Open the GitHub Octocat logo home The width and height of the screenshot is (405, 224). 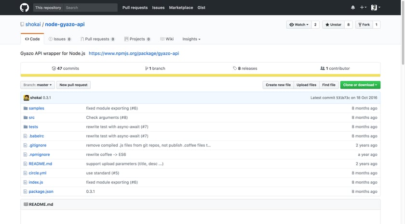(25, 8)
